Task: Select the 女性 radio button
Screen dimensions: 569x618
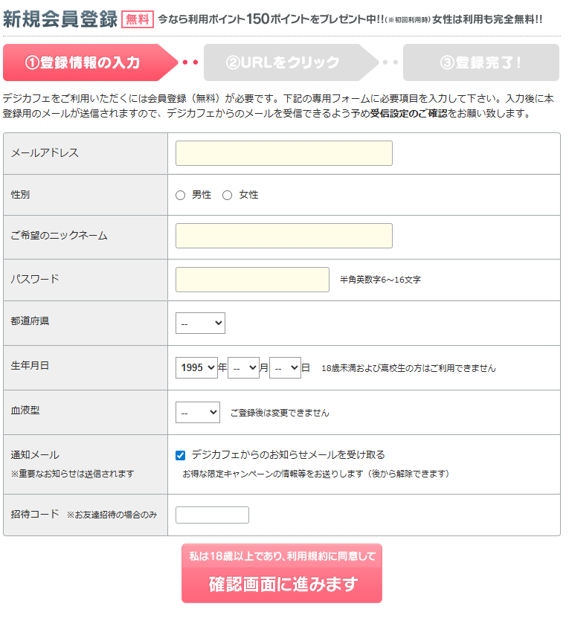Action: pos(226,195)
